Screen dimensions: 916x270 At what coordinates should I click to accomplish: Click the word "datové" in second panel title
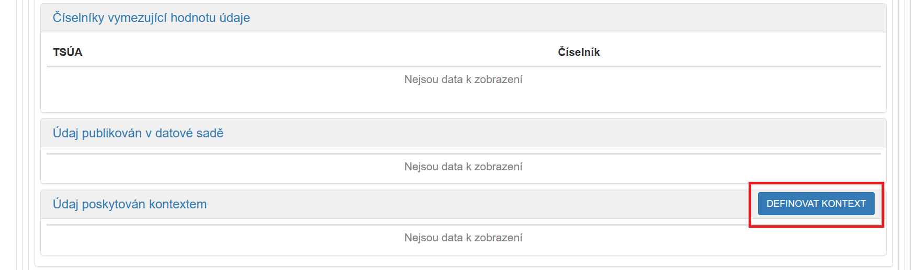click(x=174, y=133)
